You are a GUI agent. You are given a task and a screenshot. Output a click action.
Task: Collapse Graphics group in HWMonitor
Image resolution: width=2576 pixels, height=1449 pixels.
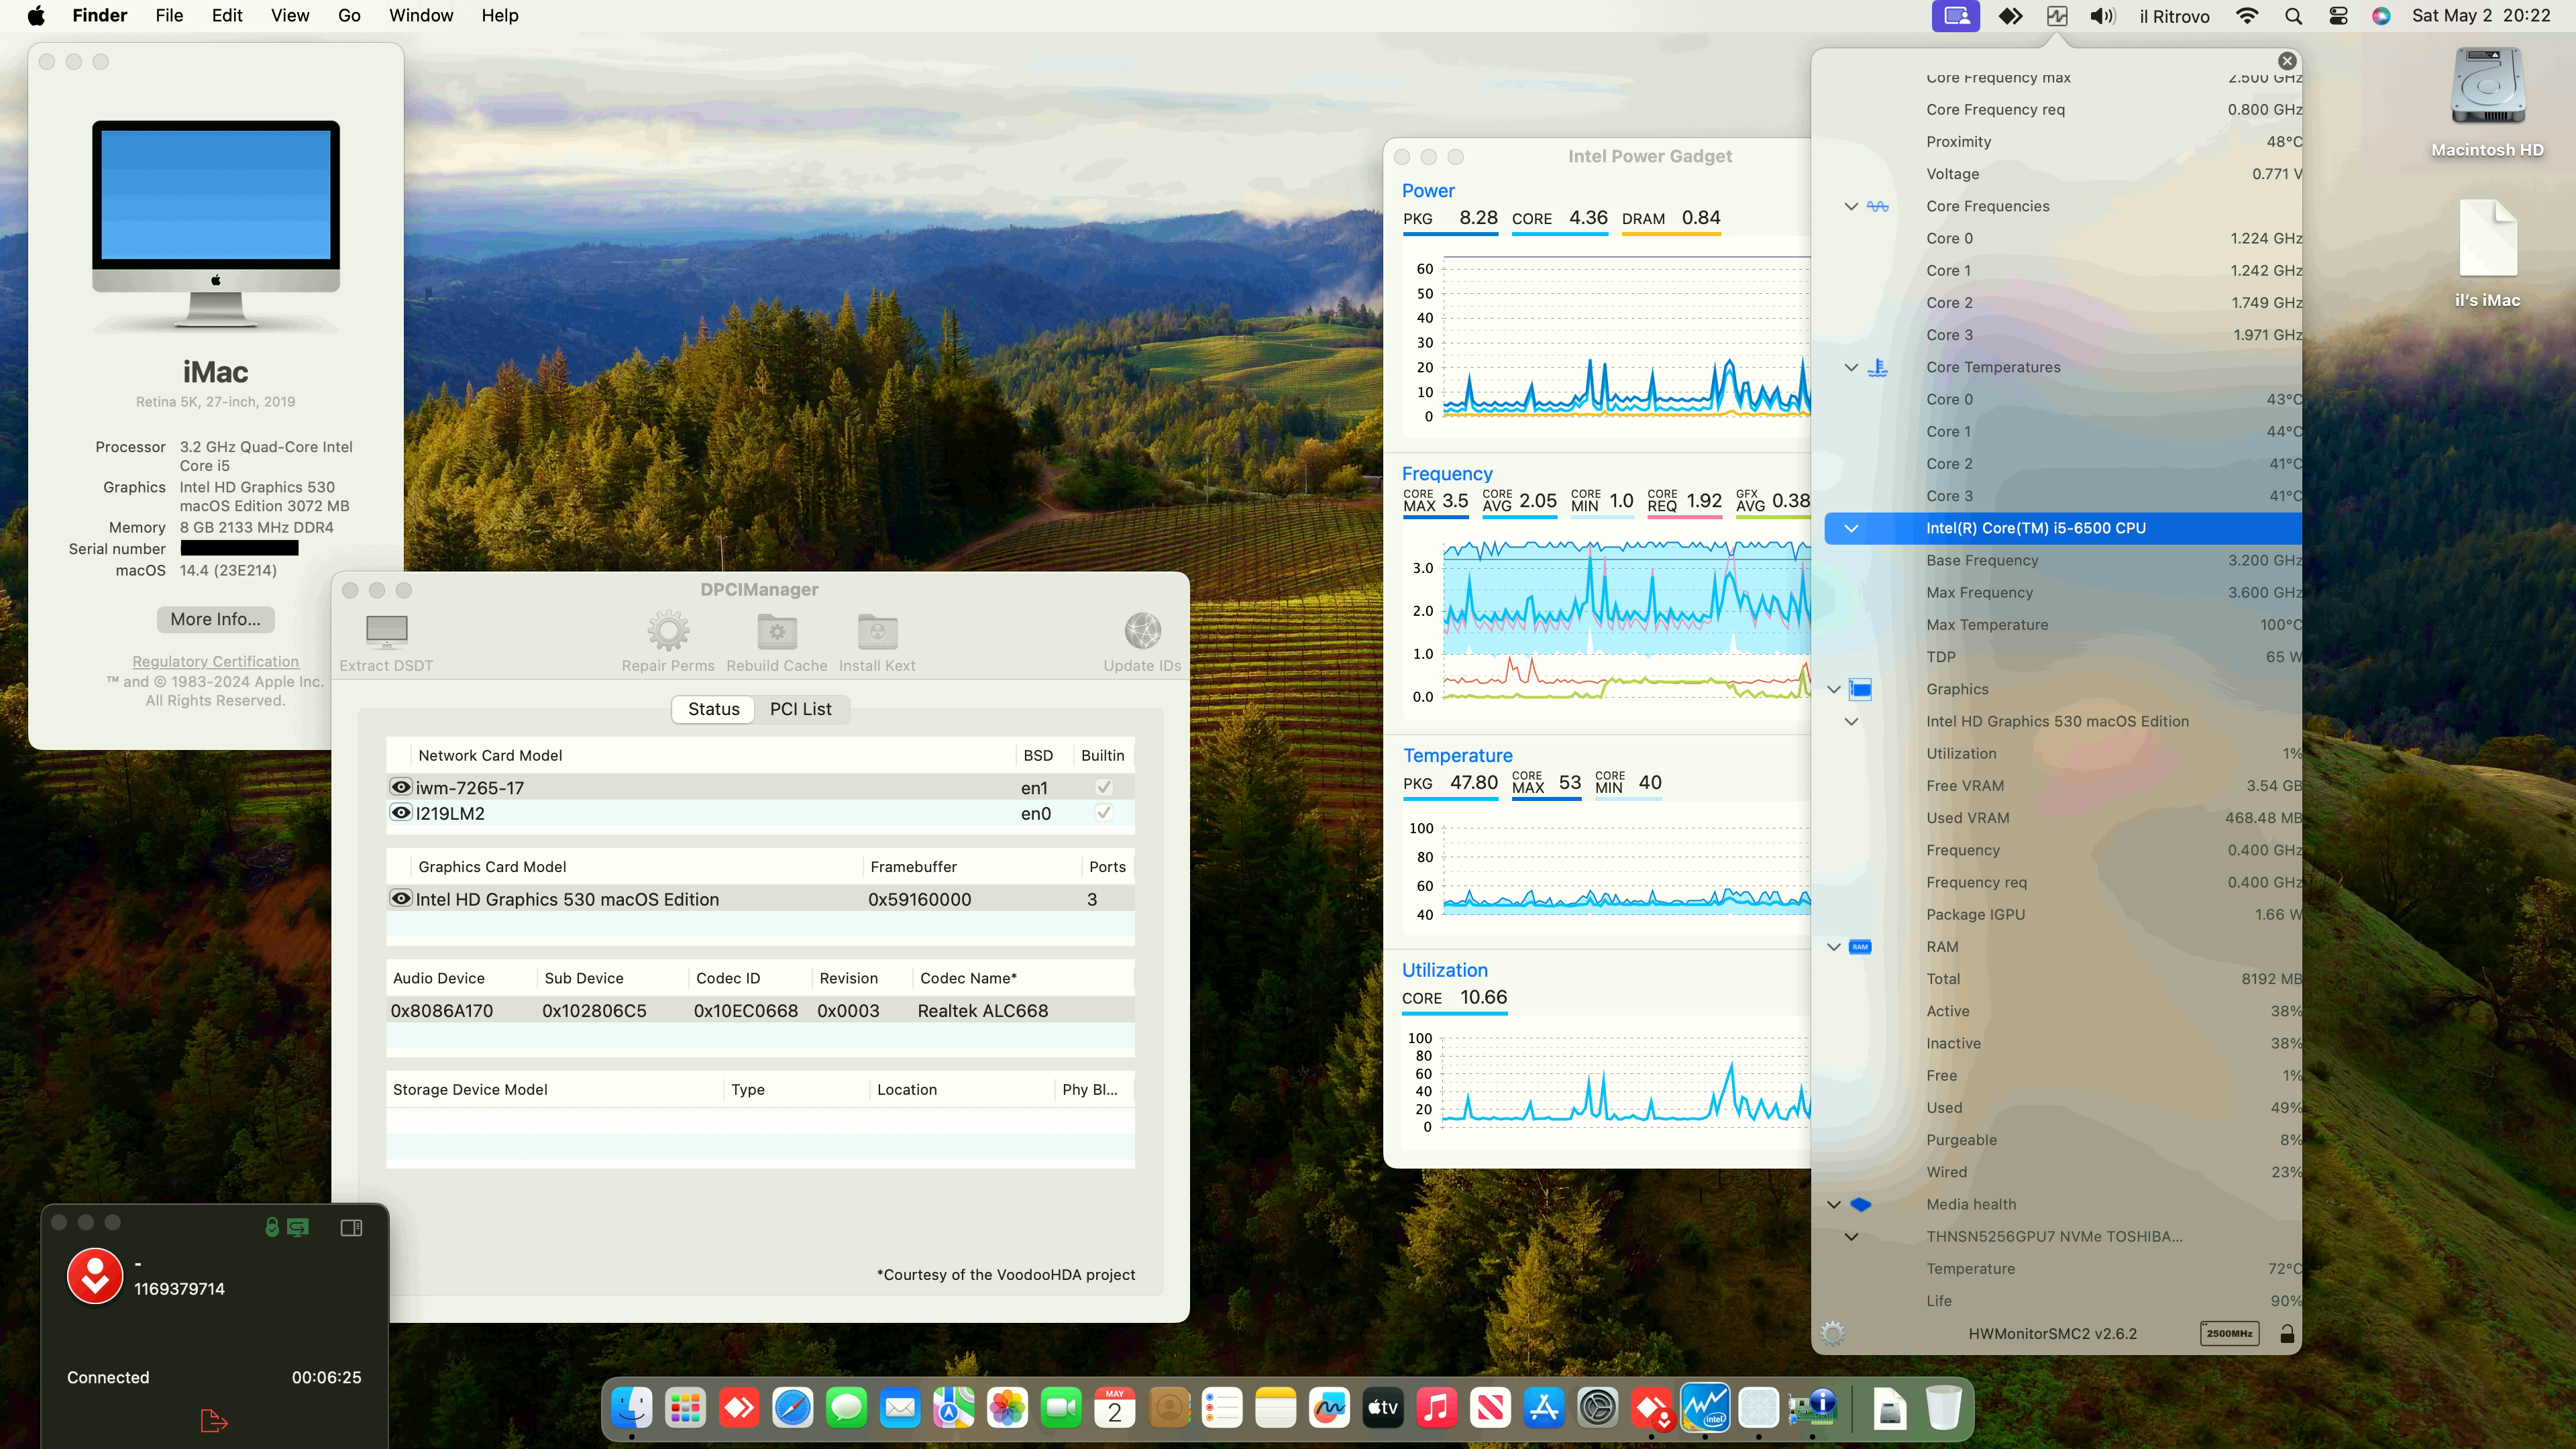pos(1833,689)
